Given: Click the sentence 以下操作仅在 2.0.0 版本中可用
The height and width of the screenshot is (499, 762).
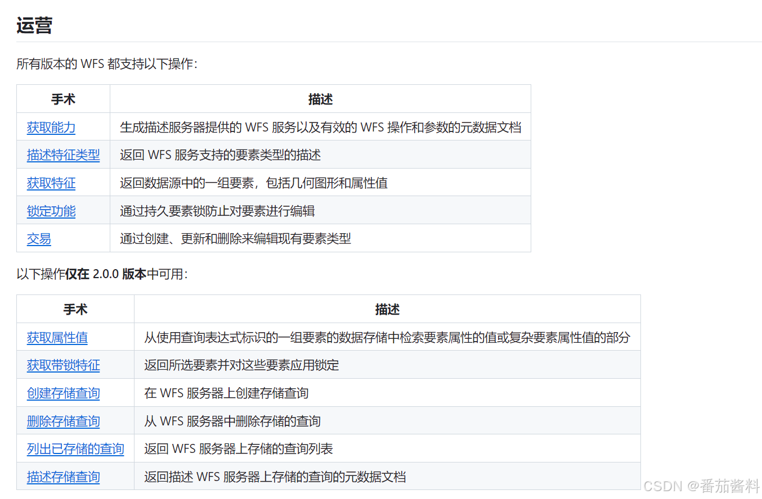Looking at the screenshot, I should point(102,274).
